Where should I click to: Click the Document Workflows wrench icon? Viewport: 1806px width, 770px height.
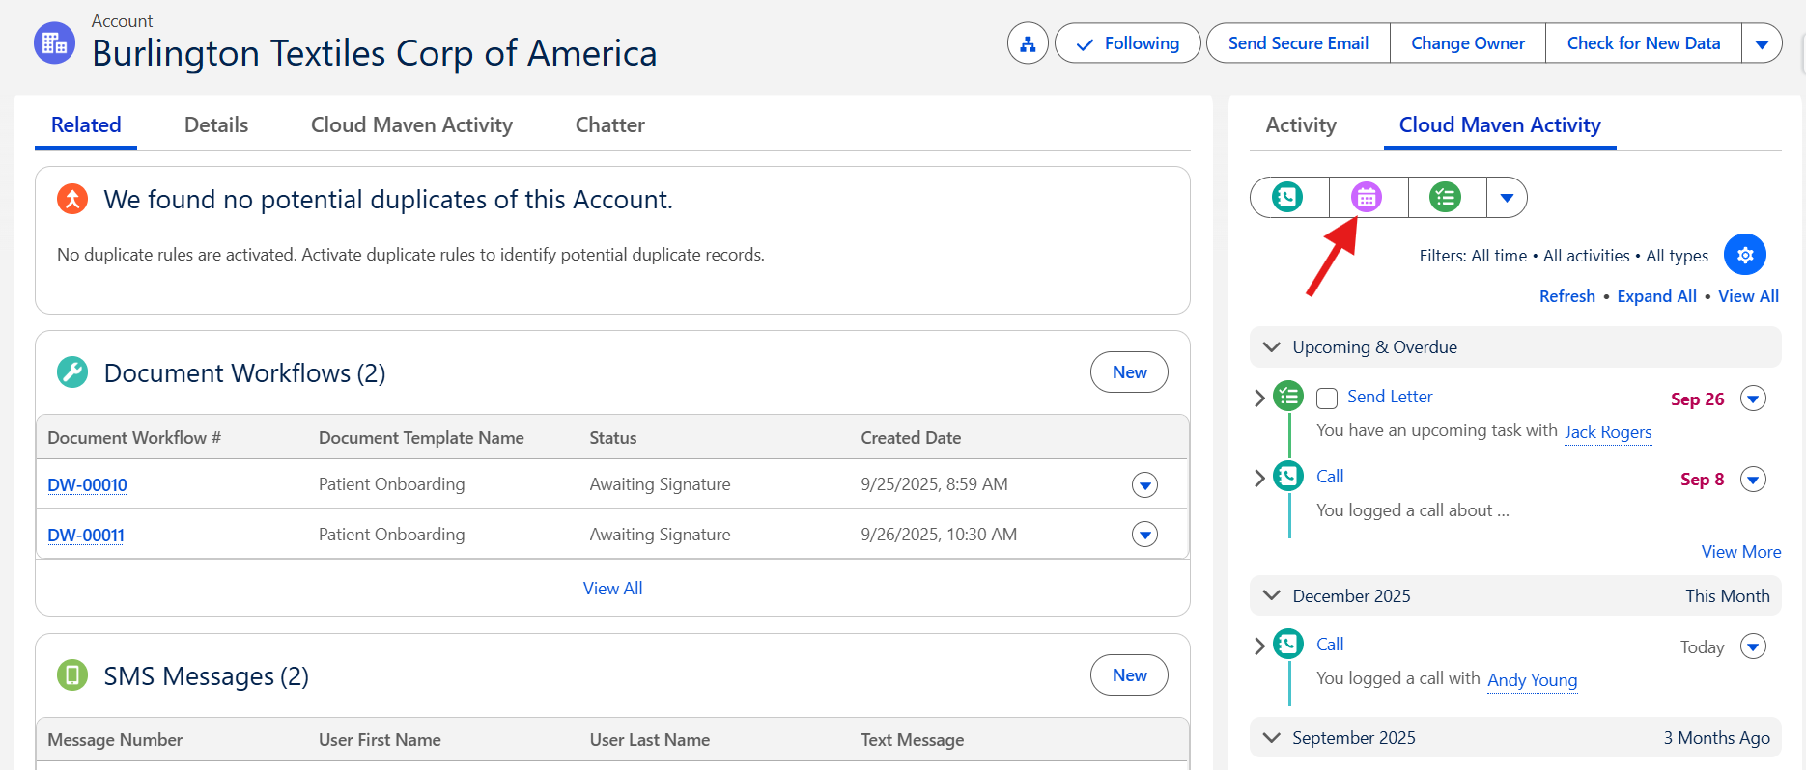(72, 372)
